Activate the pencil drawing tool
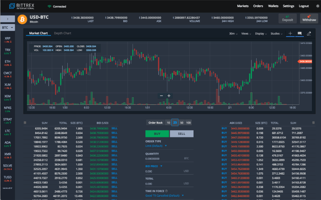The width and height of the screenshot is (321, 200). click(309, 33)
